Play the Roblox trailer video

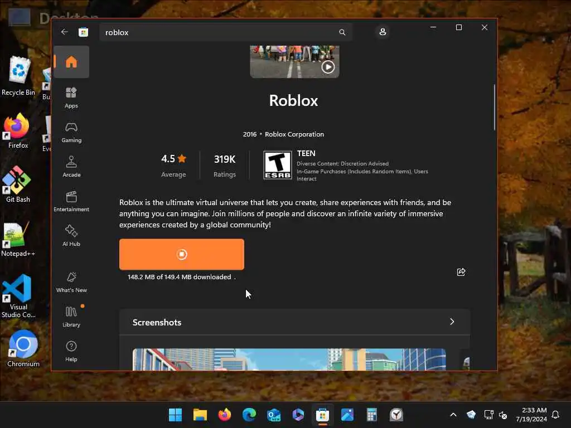(328, 67)
